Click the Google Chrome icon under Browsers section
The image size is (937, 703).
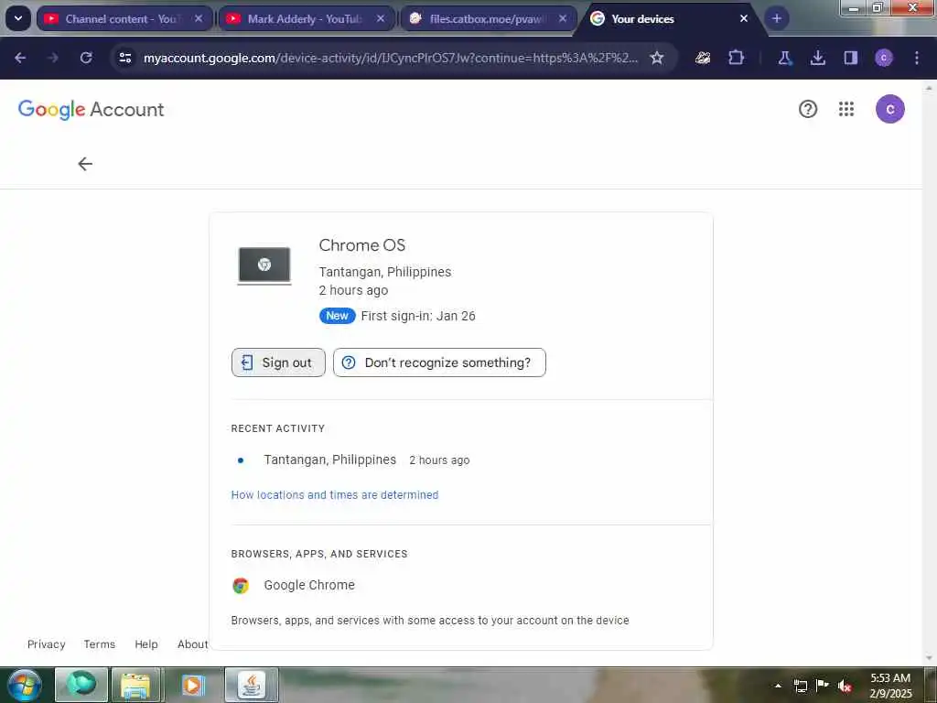[241, 585]
